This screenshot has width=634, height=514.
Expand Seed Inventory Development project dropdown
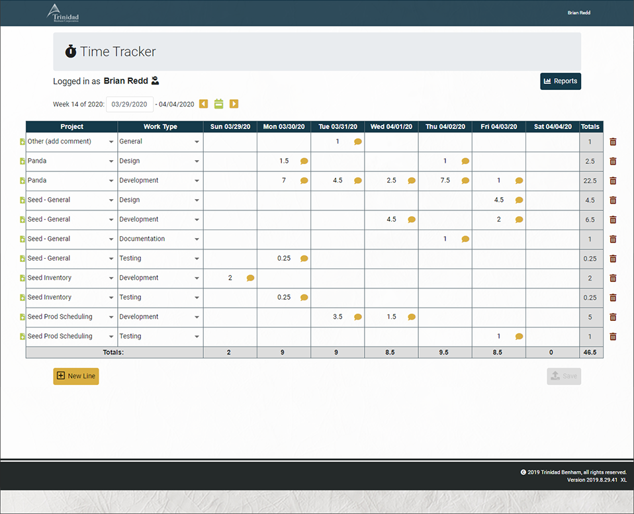coord(111,278)
